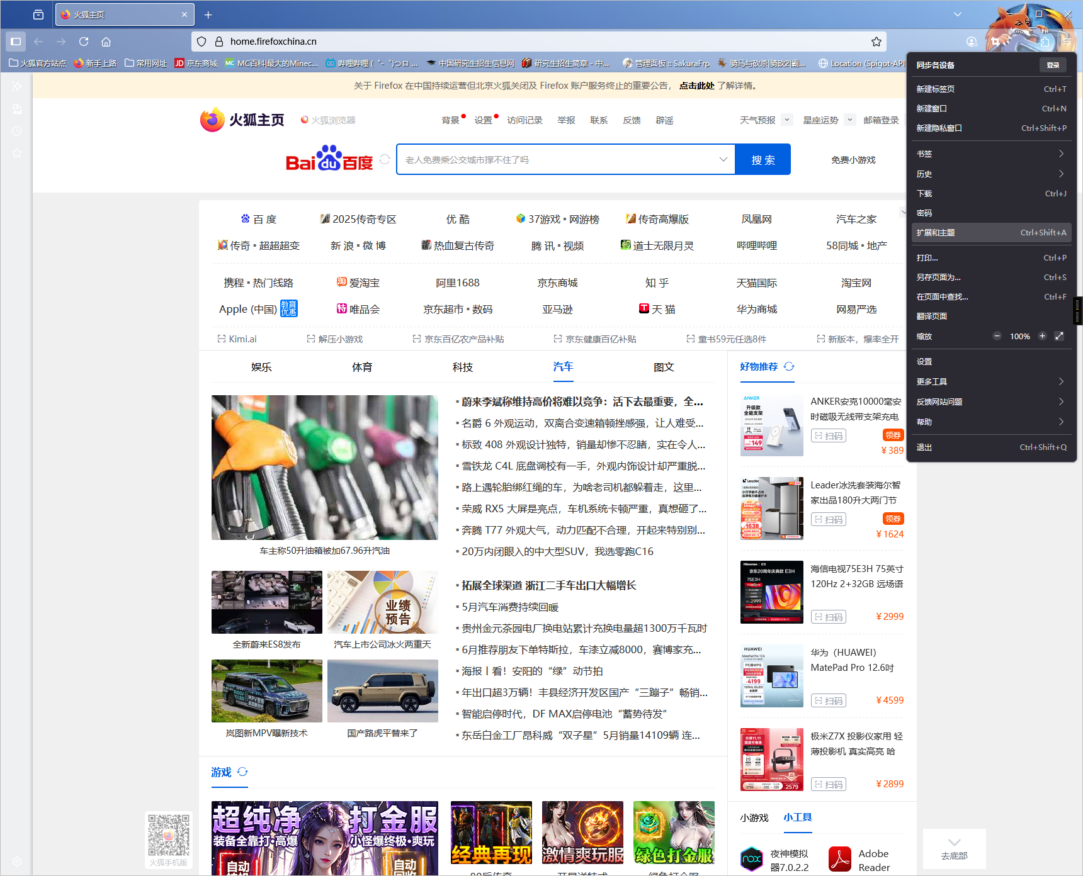Viewport: 1083px width, 876px height.
Task: Expand the 星座运势 dropdown arrow
Action: click(x=849, y=120)
